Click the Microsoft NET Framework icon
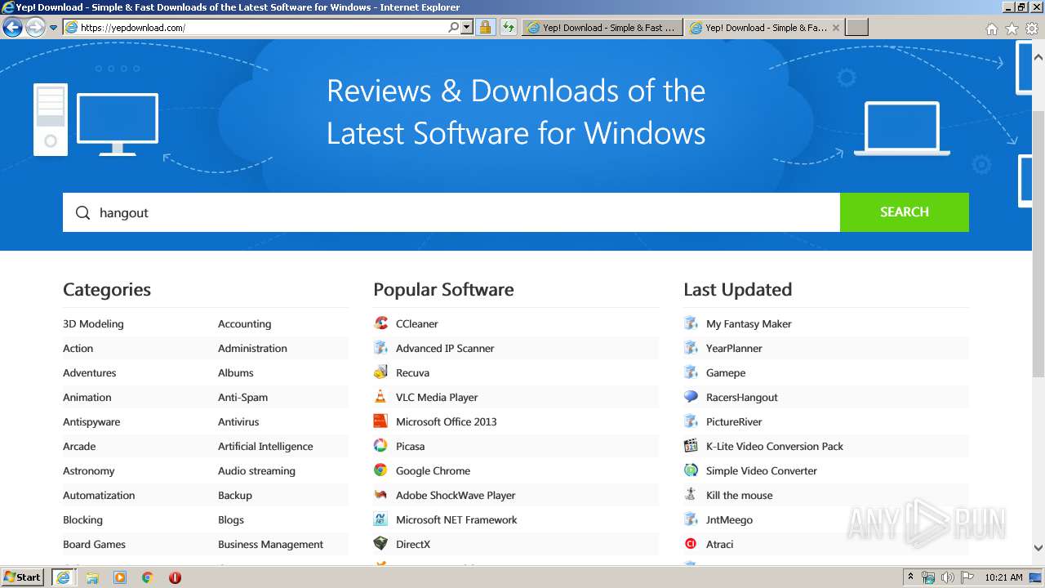This screenshot has height=588, width=1045. click(x=380, y=519)
